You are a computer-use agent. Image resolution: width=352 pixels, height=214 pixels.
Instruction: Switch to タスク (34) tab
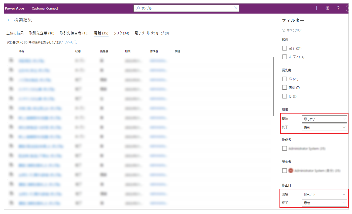(121, 33)
